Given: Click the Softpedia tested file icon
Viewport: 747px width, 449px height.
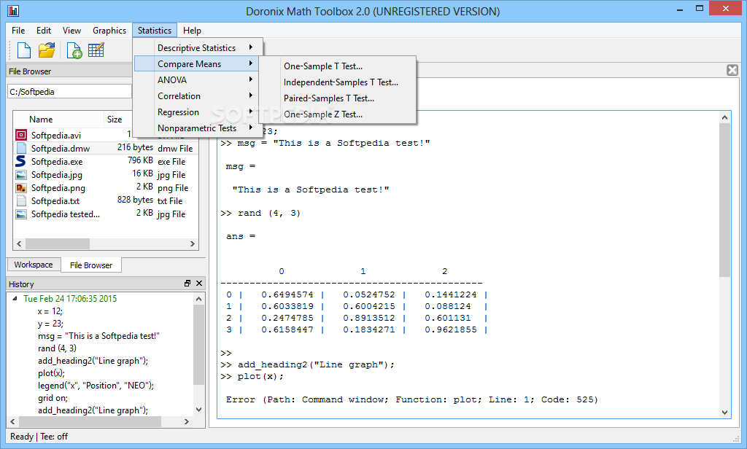Looking at the screenshot, I should pyautogui.click(x=21, y=214).
